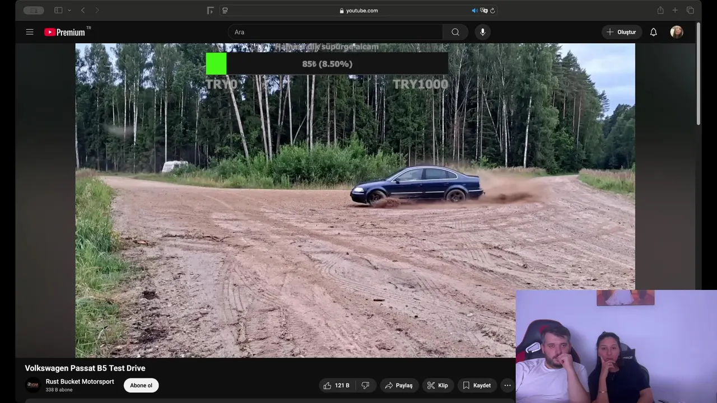Viewport: 717px width, 403px height.
Task: Mute tab audio via speaker icon
Action: pos(474,10)
